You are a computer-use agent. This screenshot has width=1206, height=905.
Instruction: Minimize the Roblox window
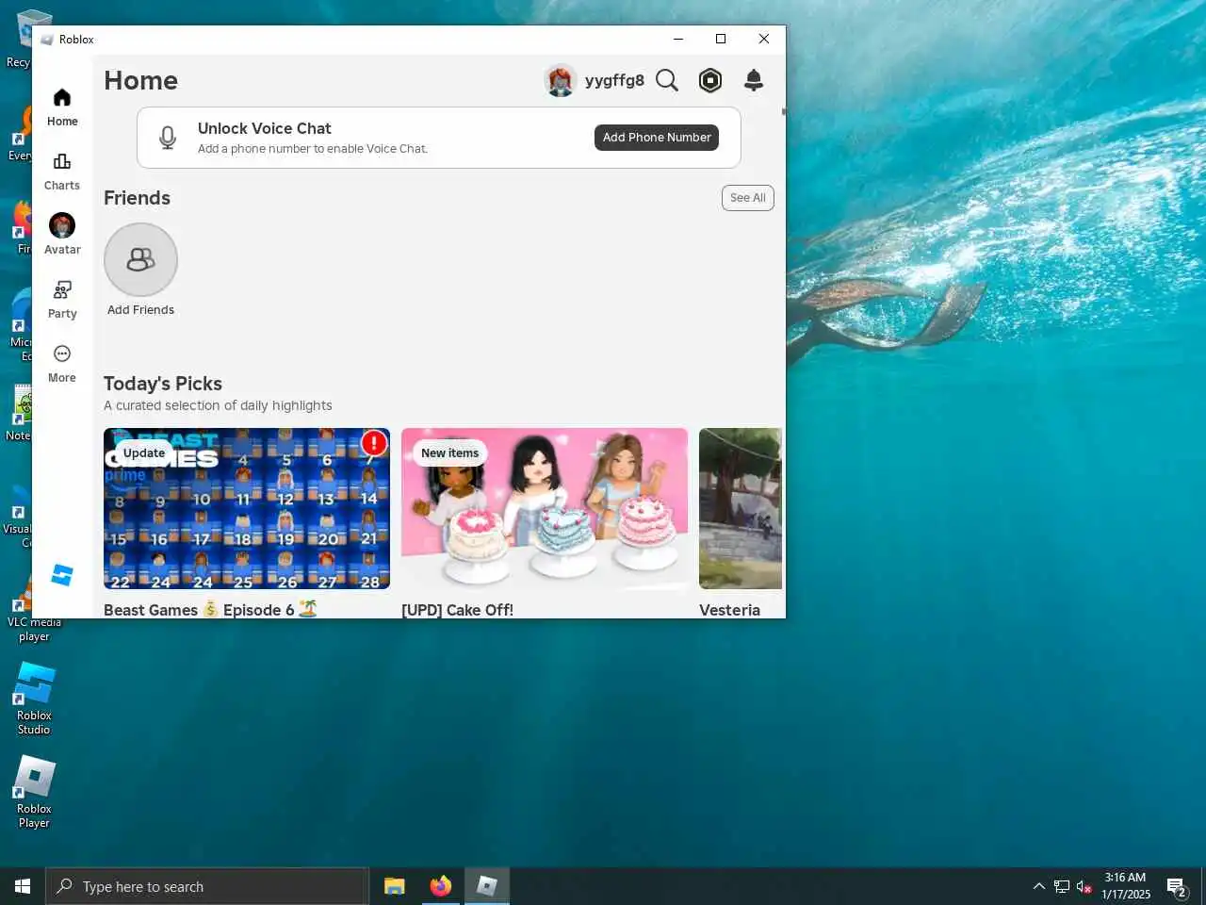click(677, 39)
